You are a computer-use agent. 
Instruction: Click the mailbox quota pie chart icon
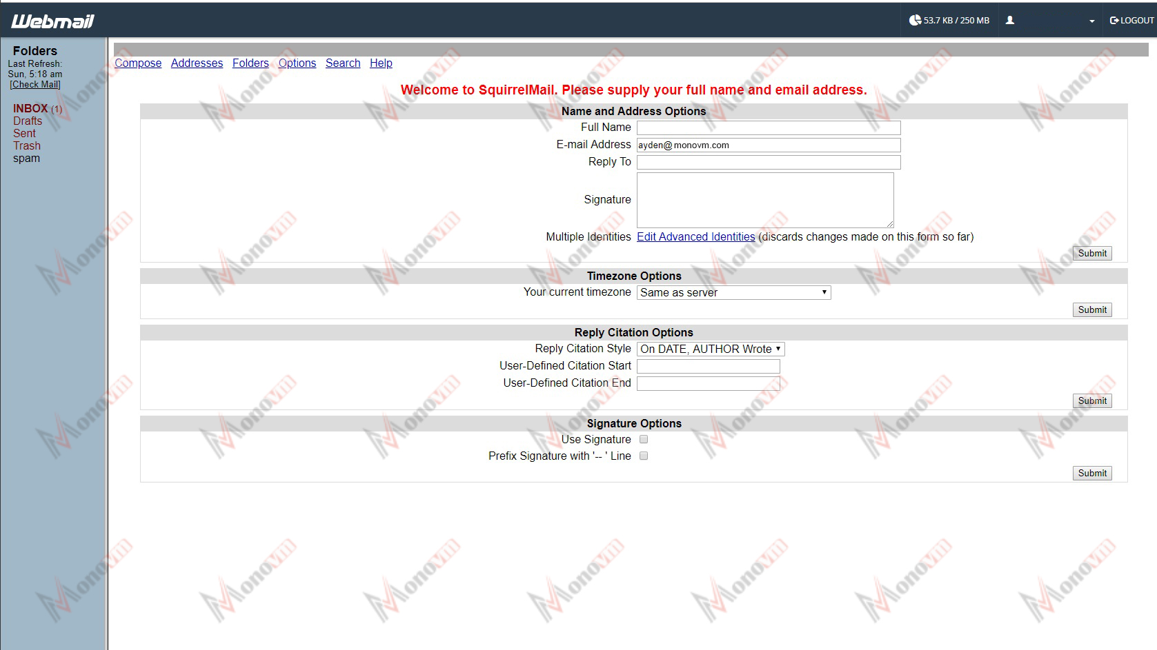point(916,20)
